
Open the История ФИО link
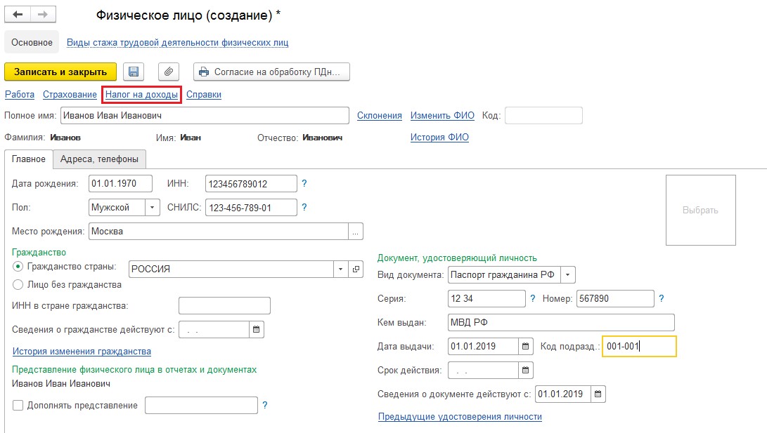(x=439, y=138)
